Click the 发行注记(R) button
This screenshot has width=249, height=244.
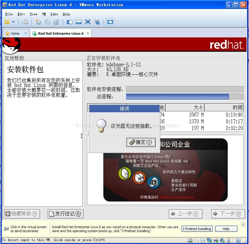click(x=65, y=214)
